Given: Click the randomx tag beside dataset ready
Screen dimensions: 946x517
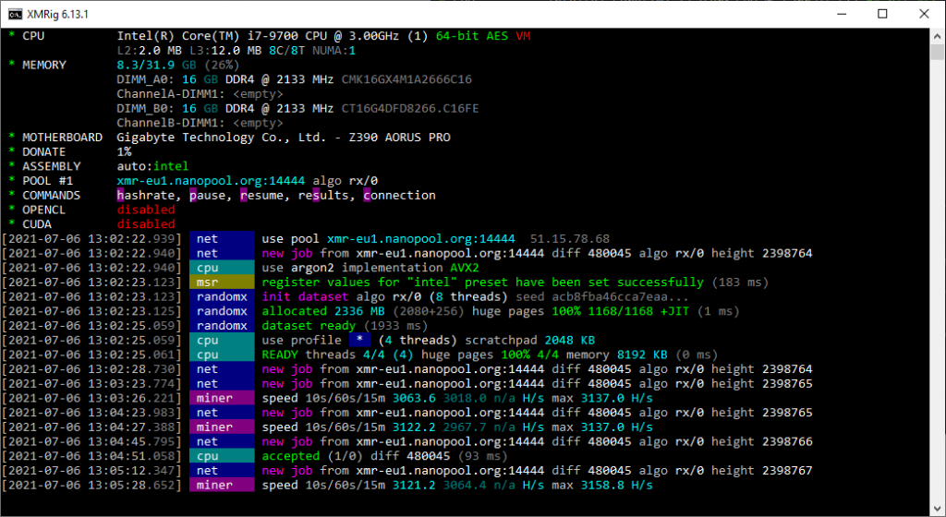Looking at the screenshot, I should point(222,325).
